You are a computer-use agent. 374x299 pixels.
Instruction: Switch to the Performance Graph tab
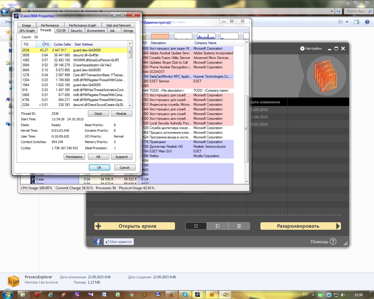(x=83, y=25)
